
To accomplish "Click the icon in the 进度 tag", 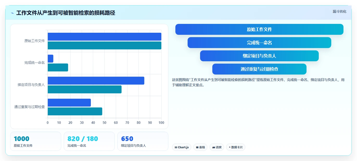I will click(214, 147).
